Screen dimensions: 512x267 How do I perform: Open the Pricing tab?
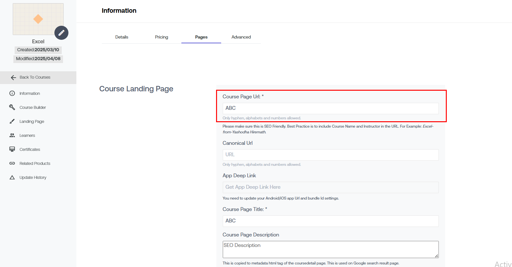click(161, 37)
